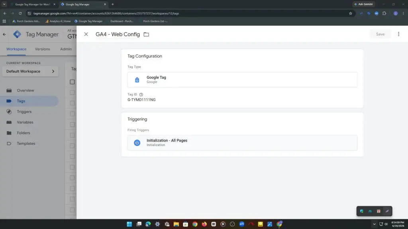The image size is (408, 229).
Task: Open Zoom from the taskbar
Action: tap(242, 224)
